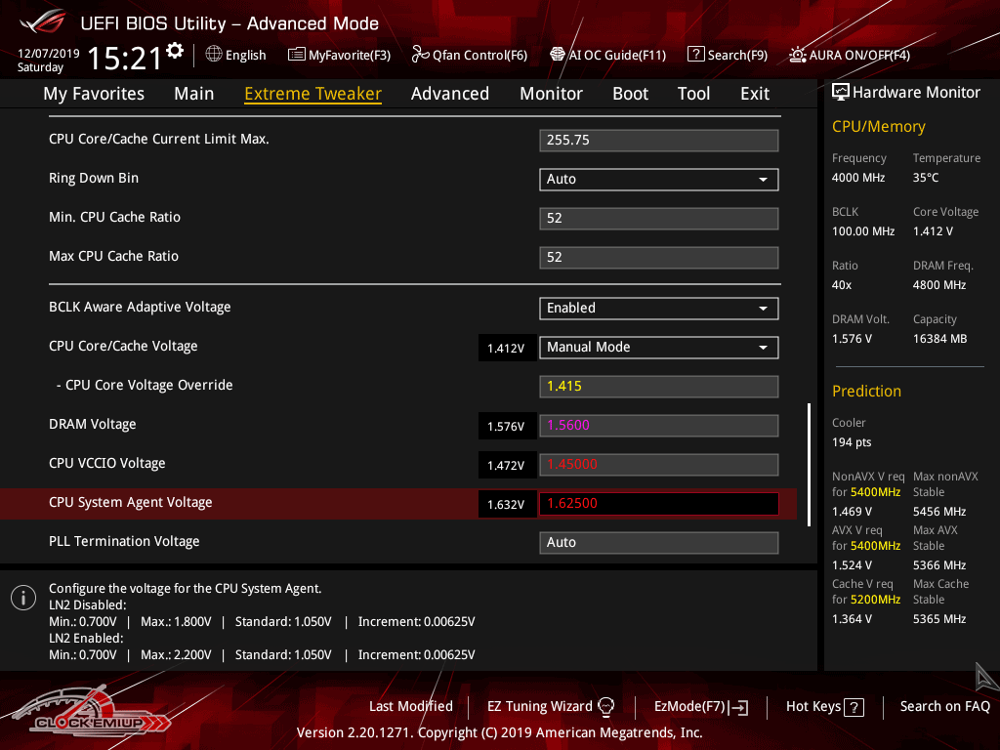The width and height of the screenshot is (1000, 750).
Task: Open the Monitor tab
Action: 551,94
